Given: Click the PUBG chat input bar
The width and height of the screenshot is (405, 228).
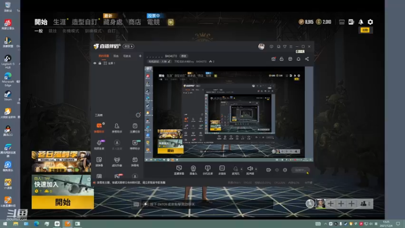Looking at the screenshot, I should (x=202, y=204).
